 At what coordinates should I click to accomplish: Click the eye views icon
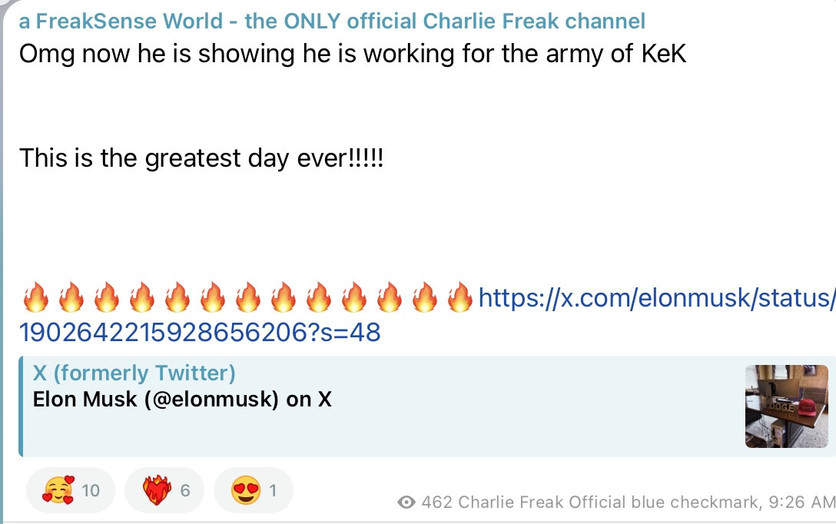click(x=406, y=502)
